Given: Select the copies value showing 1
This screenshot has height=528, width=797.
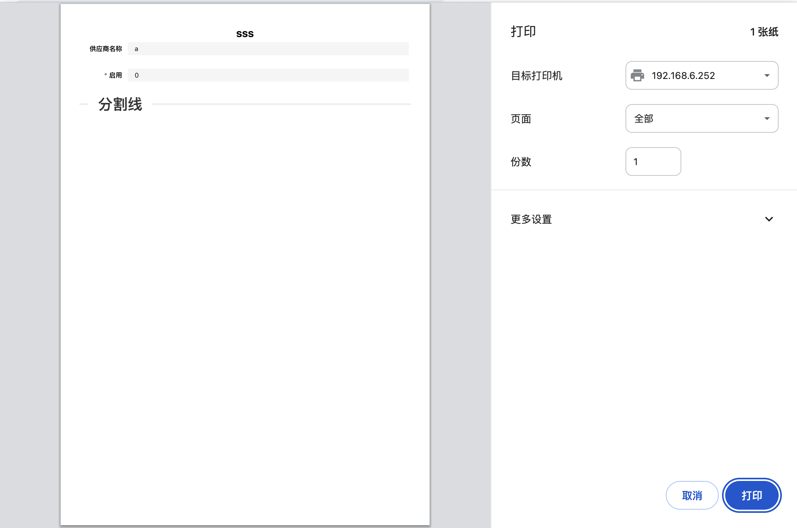Looking at the screenshot, I should (x=636, y=161).
